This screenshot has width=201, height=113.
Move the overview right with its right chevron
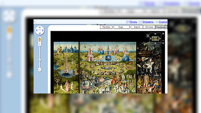(160, 39)
